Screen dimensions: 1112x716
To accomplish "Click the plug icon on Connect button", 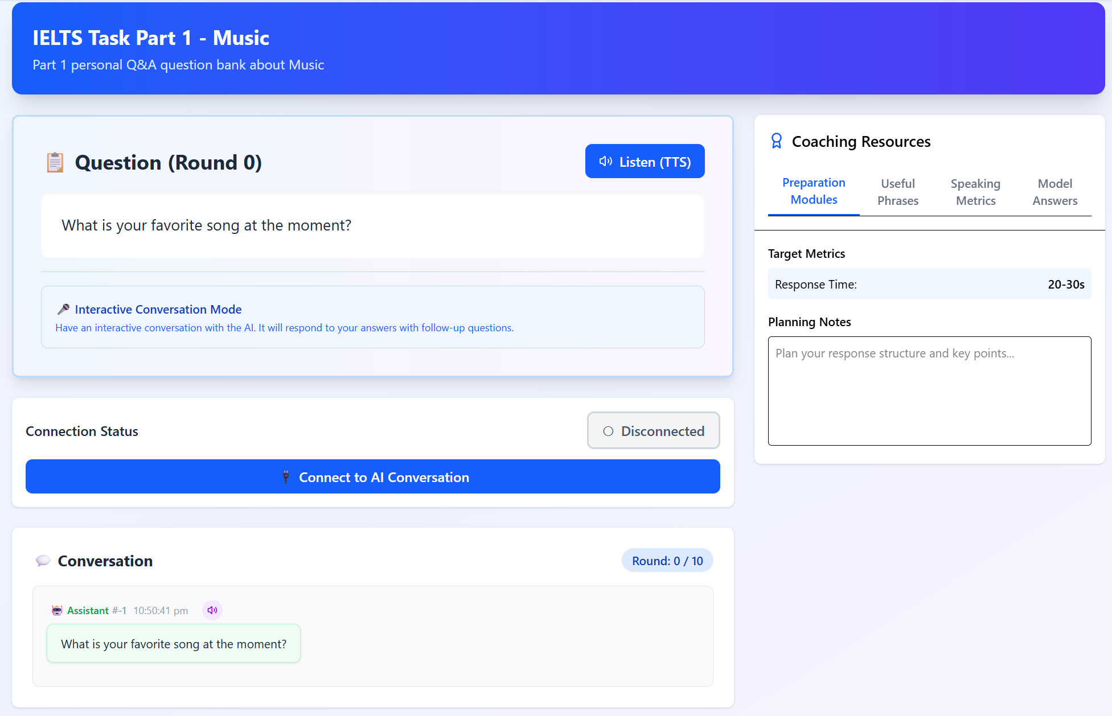I will pos(286,477).
